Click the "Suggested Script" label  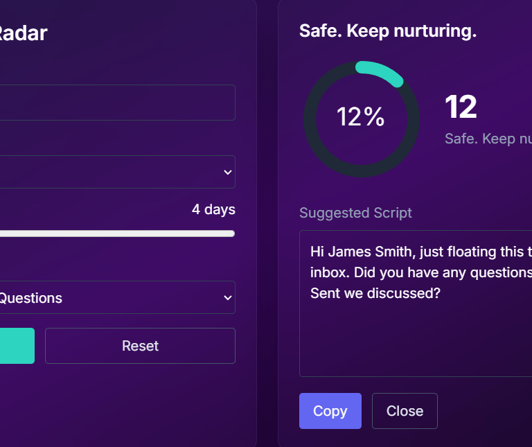[x=355, y=213]
